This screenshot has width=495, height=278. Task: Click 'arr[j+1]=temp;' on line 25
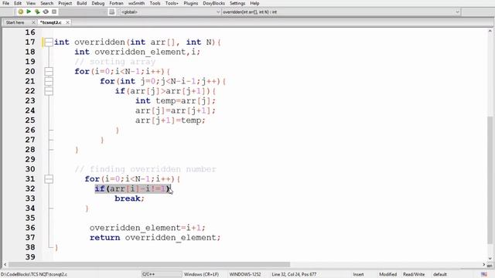(170, 120)
